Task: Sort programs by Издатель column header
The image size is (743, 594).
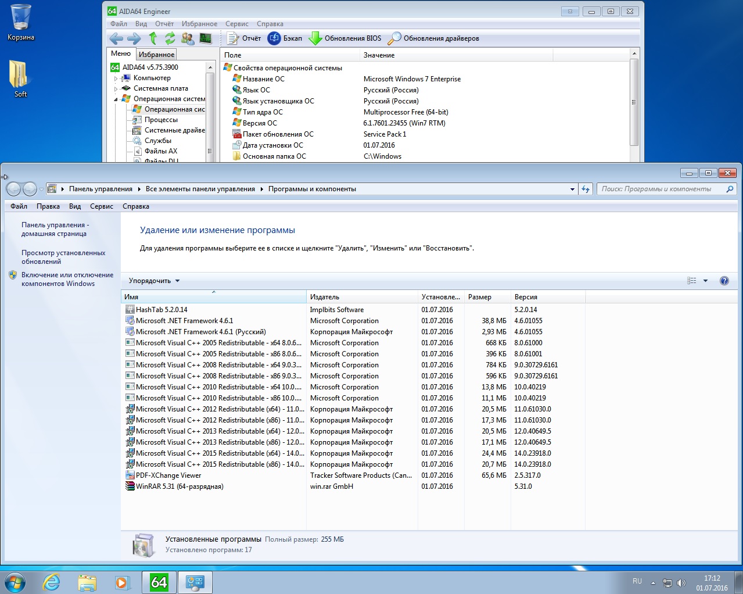Action: (362, 297)
